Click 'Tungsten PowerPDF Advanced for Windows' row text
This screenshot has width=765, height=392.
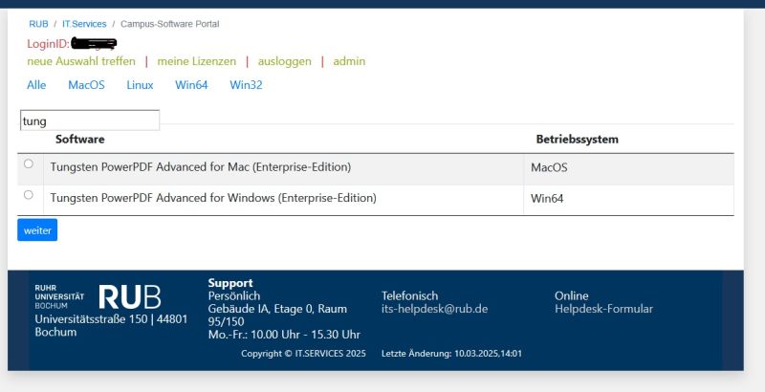213,198
